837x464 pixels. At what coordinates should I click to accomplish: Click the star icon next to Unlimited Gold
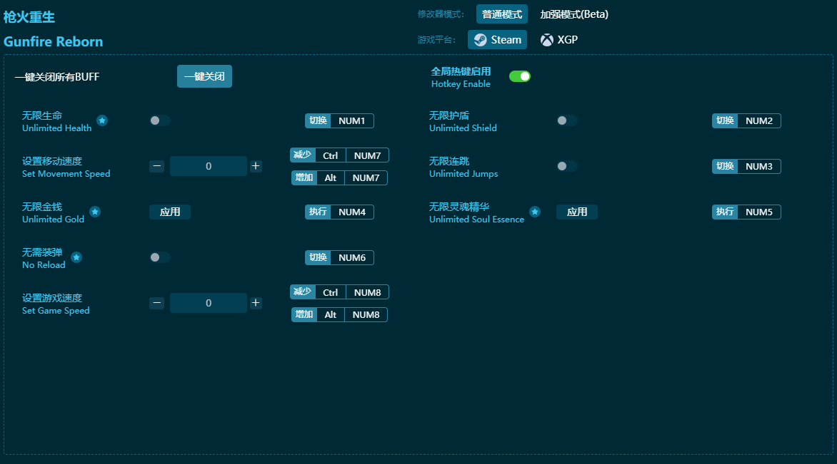[x=95, y=212]
